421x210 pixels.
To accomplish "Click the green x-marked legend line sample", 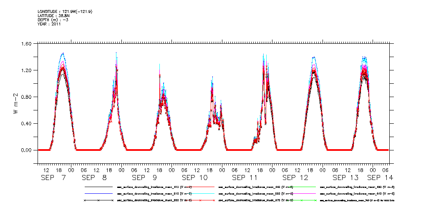I will point(301,200).
